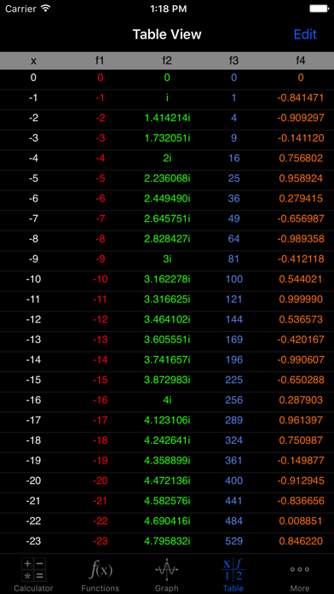Tap the f4 value 0.279415

coord(300,199)
